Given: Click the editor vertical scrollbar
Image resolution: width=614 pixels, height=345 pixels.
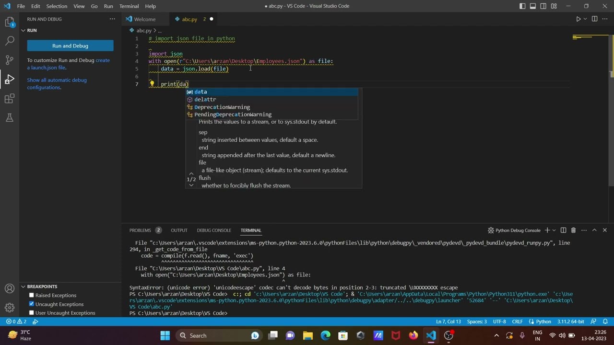Looking at the screenshot, I should (x=612, y=110).
